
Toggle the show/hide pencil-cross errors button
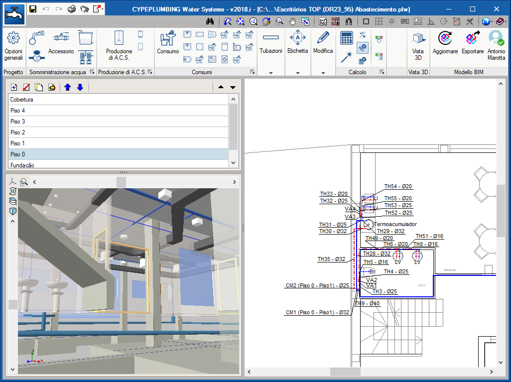pyautogui.click(x=363, y=48)
